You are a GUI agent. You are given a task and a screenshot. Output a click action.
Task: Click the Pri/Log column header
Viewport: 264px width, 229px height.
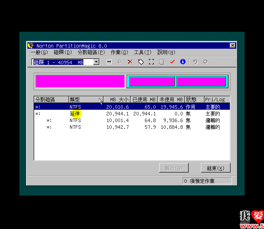point(217,100)
